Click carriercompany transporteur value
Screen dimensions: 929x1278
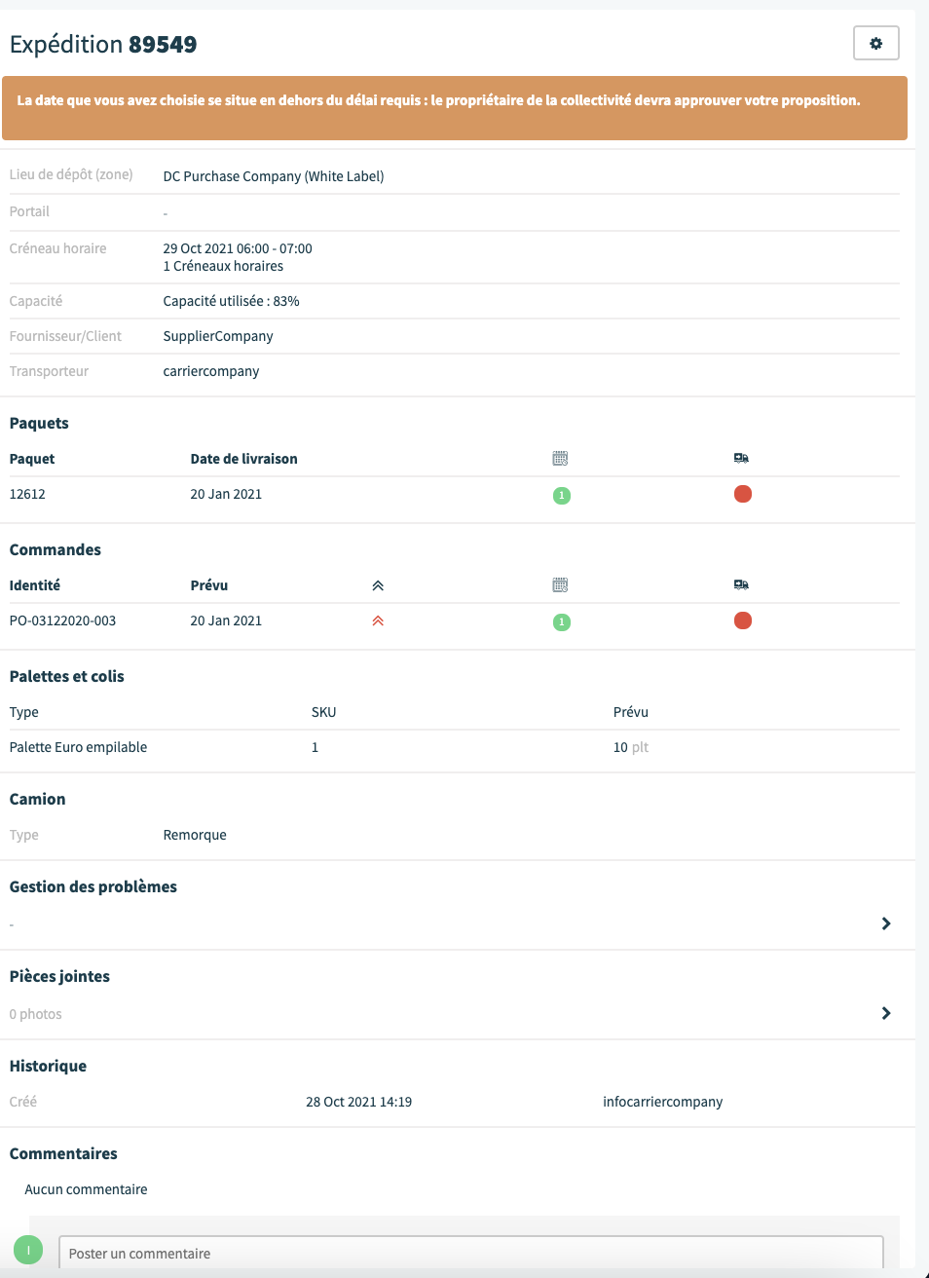tap(211, 371)
